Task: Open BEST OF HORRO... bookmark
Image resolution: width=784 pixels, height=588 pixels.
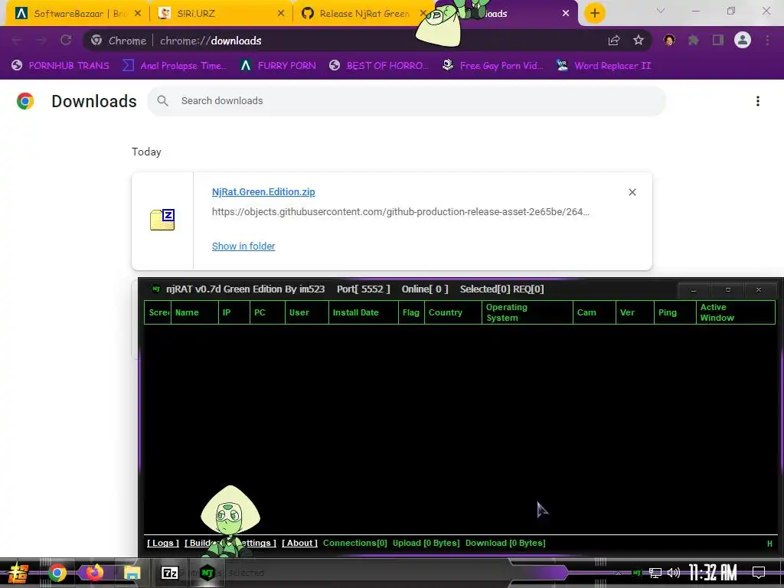Action: coord(379,66)
